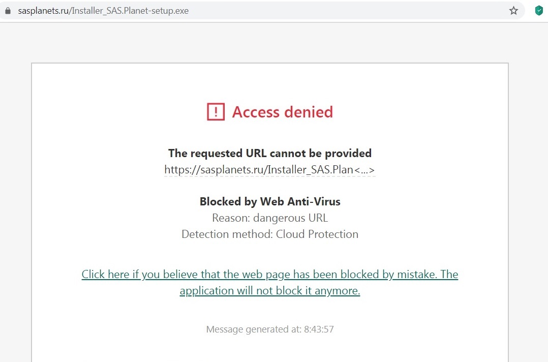This screenshot has height=362, width=548.
Task: Click the "Blocked by Web Anti-Virus" line
Action: (x=270, y=201)
